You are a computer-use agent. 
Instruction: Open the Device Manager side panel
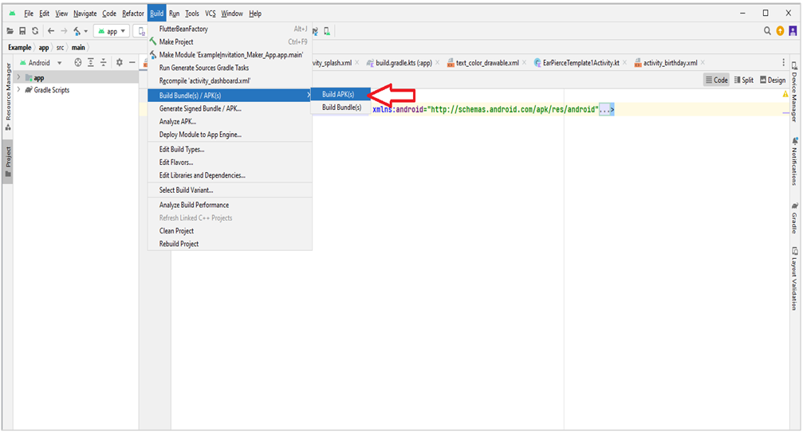tap(794, 92)
